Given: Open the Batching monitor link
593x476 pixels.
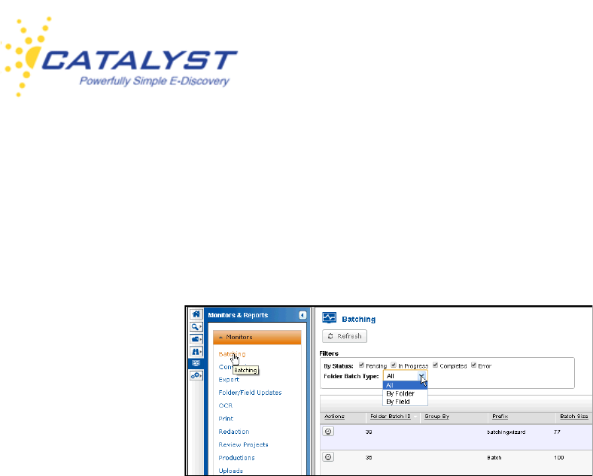Looking at the screenshot, I should 232,354.
